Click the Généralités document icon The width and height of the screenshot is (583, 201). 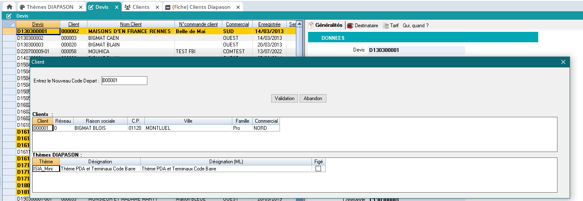311,25
